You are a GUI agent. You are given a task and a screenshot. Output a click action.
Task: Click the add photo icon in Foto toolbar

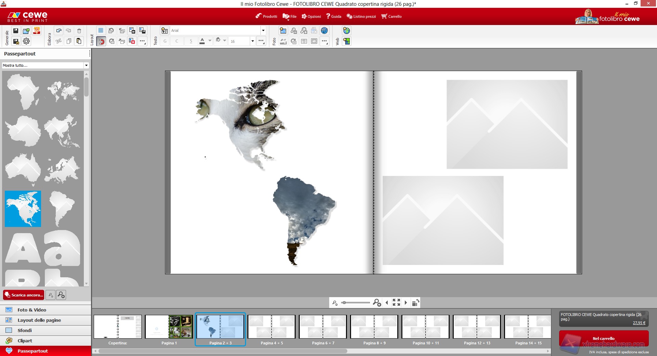283,31
